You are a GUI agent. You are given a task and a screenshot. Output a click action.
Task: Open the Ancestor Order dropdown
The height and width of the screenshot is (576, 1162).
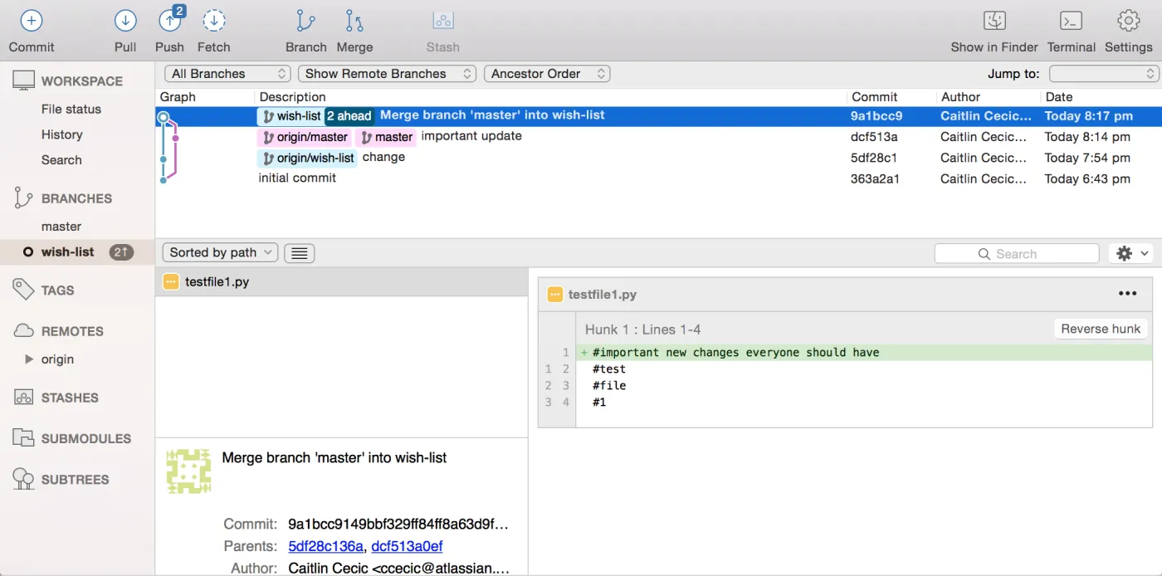point(547,74)
